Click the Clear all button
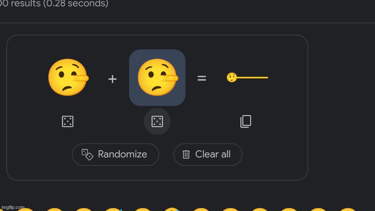 (208, 154)
